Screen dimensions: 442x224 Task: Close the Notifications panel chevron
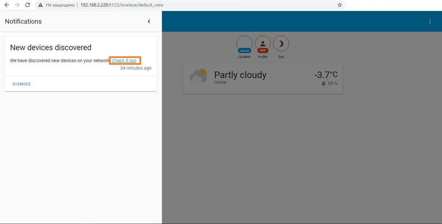[x=149, y=21]
